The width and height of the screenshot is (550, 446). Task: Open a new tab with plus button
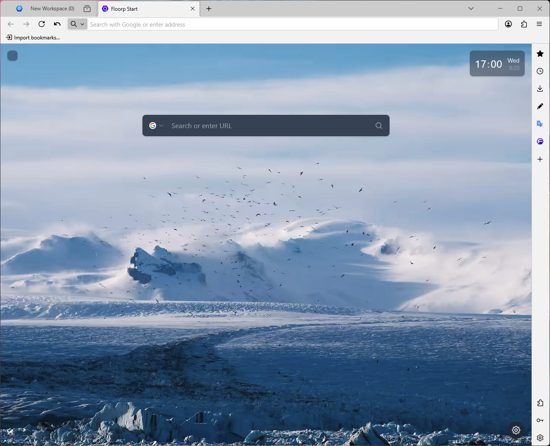(209, 9)
